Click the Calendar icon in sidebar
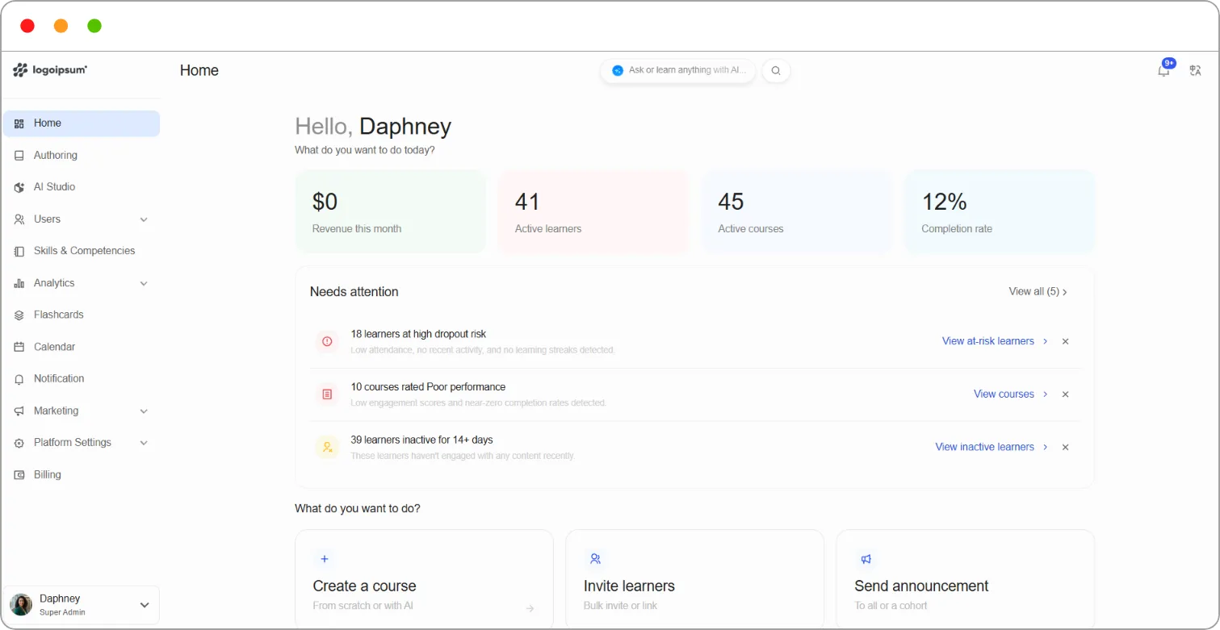This screenshot has width=1220, height=630. tap(19, 347)
